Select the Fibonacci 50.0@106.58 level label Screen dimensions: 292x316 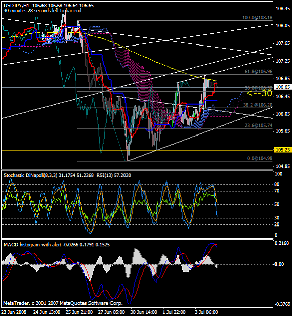coord(259,88)
